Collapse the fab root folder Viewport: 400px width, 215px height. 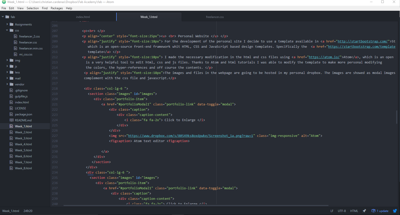tap(3, 17)
